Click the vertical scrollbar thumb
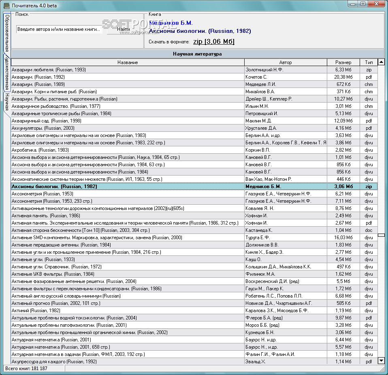Screen dimensions: 388x375 pyautogui.click(x=382, y=235)
